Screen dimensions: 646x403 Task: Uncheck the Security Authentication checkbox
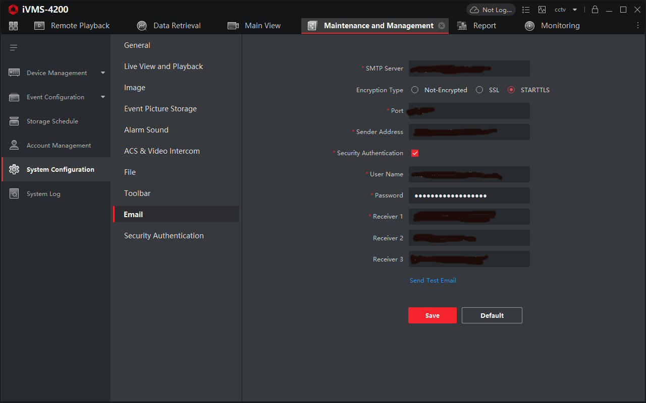point(414,153)
